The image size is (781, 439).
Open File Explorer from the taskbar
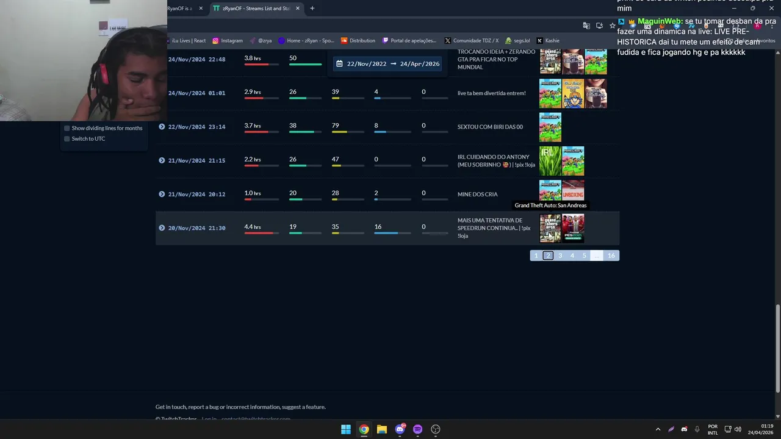click(382, 429)
